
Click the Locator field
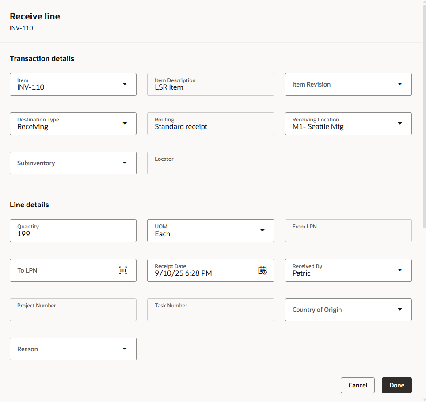coord(210,163)
